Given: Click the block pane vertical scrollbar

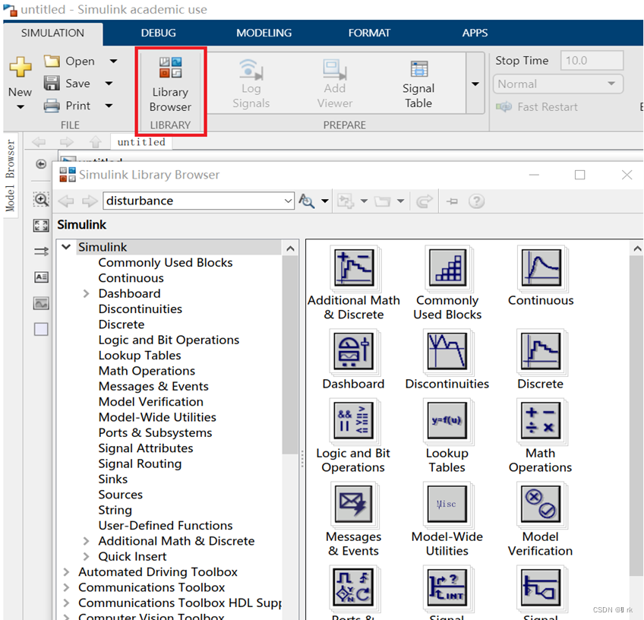Looking at the screenshot, I should (636, 416).
